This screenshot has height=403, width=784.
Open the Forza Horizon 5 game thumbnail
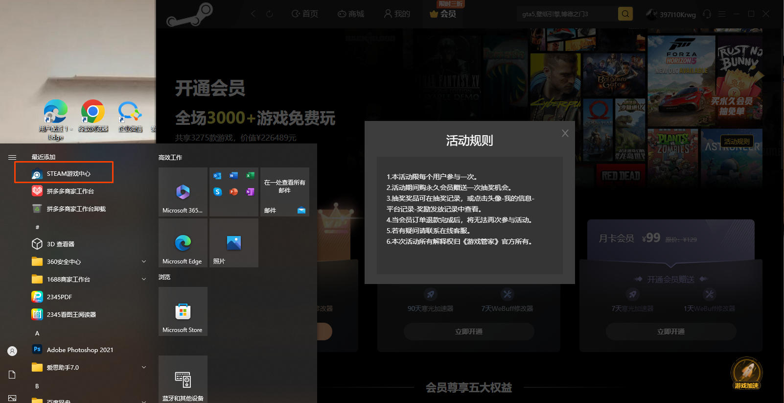[681, 80]
